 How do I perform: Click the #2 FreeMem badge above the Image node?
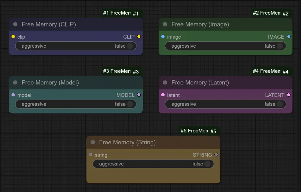[x=271, y=13]
